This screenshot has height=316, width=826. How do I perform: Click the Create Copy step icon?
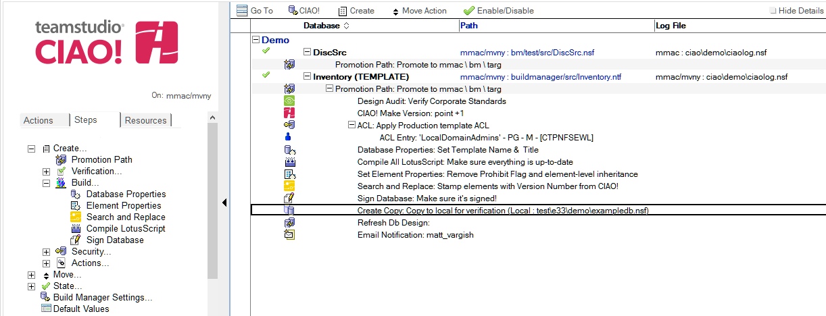coord(289,211)
